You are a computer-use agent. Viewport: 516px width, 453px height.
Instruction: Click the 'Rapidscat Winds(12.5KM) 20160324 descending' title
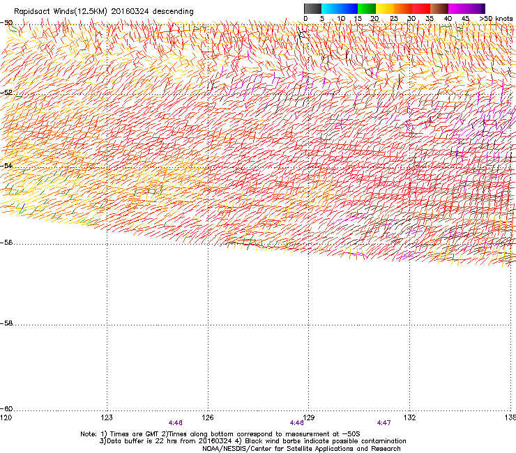click(104, 12)
